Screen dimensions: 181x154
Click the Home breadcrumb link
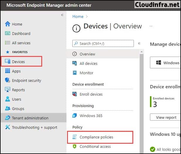pyautogui.click(x=78, y=16)
